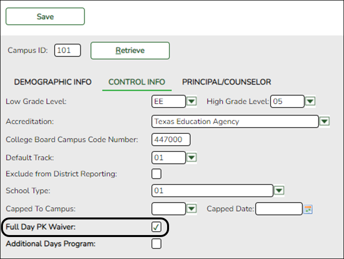
Task: Click the Full Day PK Waiver label
Action: coord(41,227)
